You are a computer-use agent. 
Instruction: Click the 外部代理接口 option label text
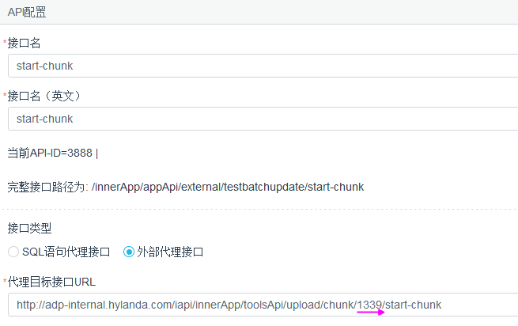point(171,252)
